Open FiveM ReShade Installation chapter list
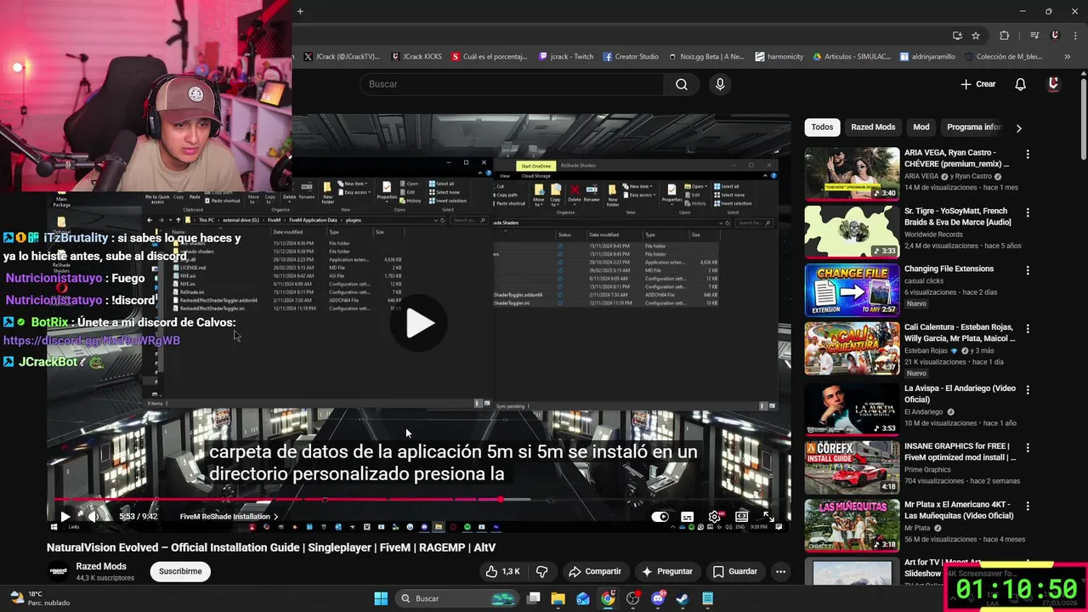This screenshot has width=1088, height=612. coord(229,516)
